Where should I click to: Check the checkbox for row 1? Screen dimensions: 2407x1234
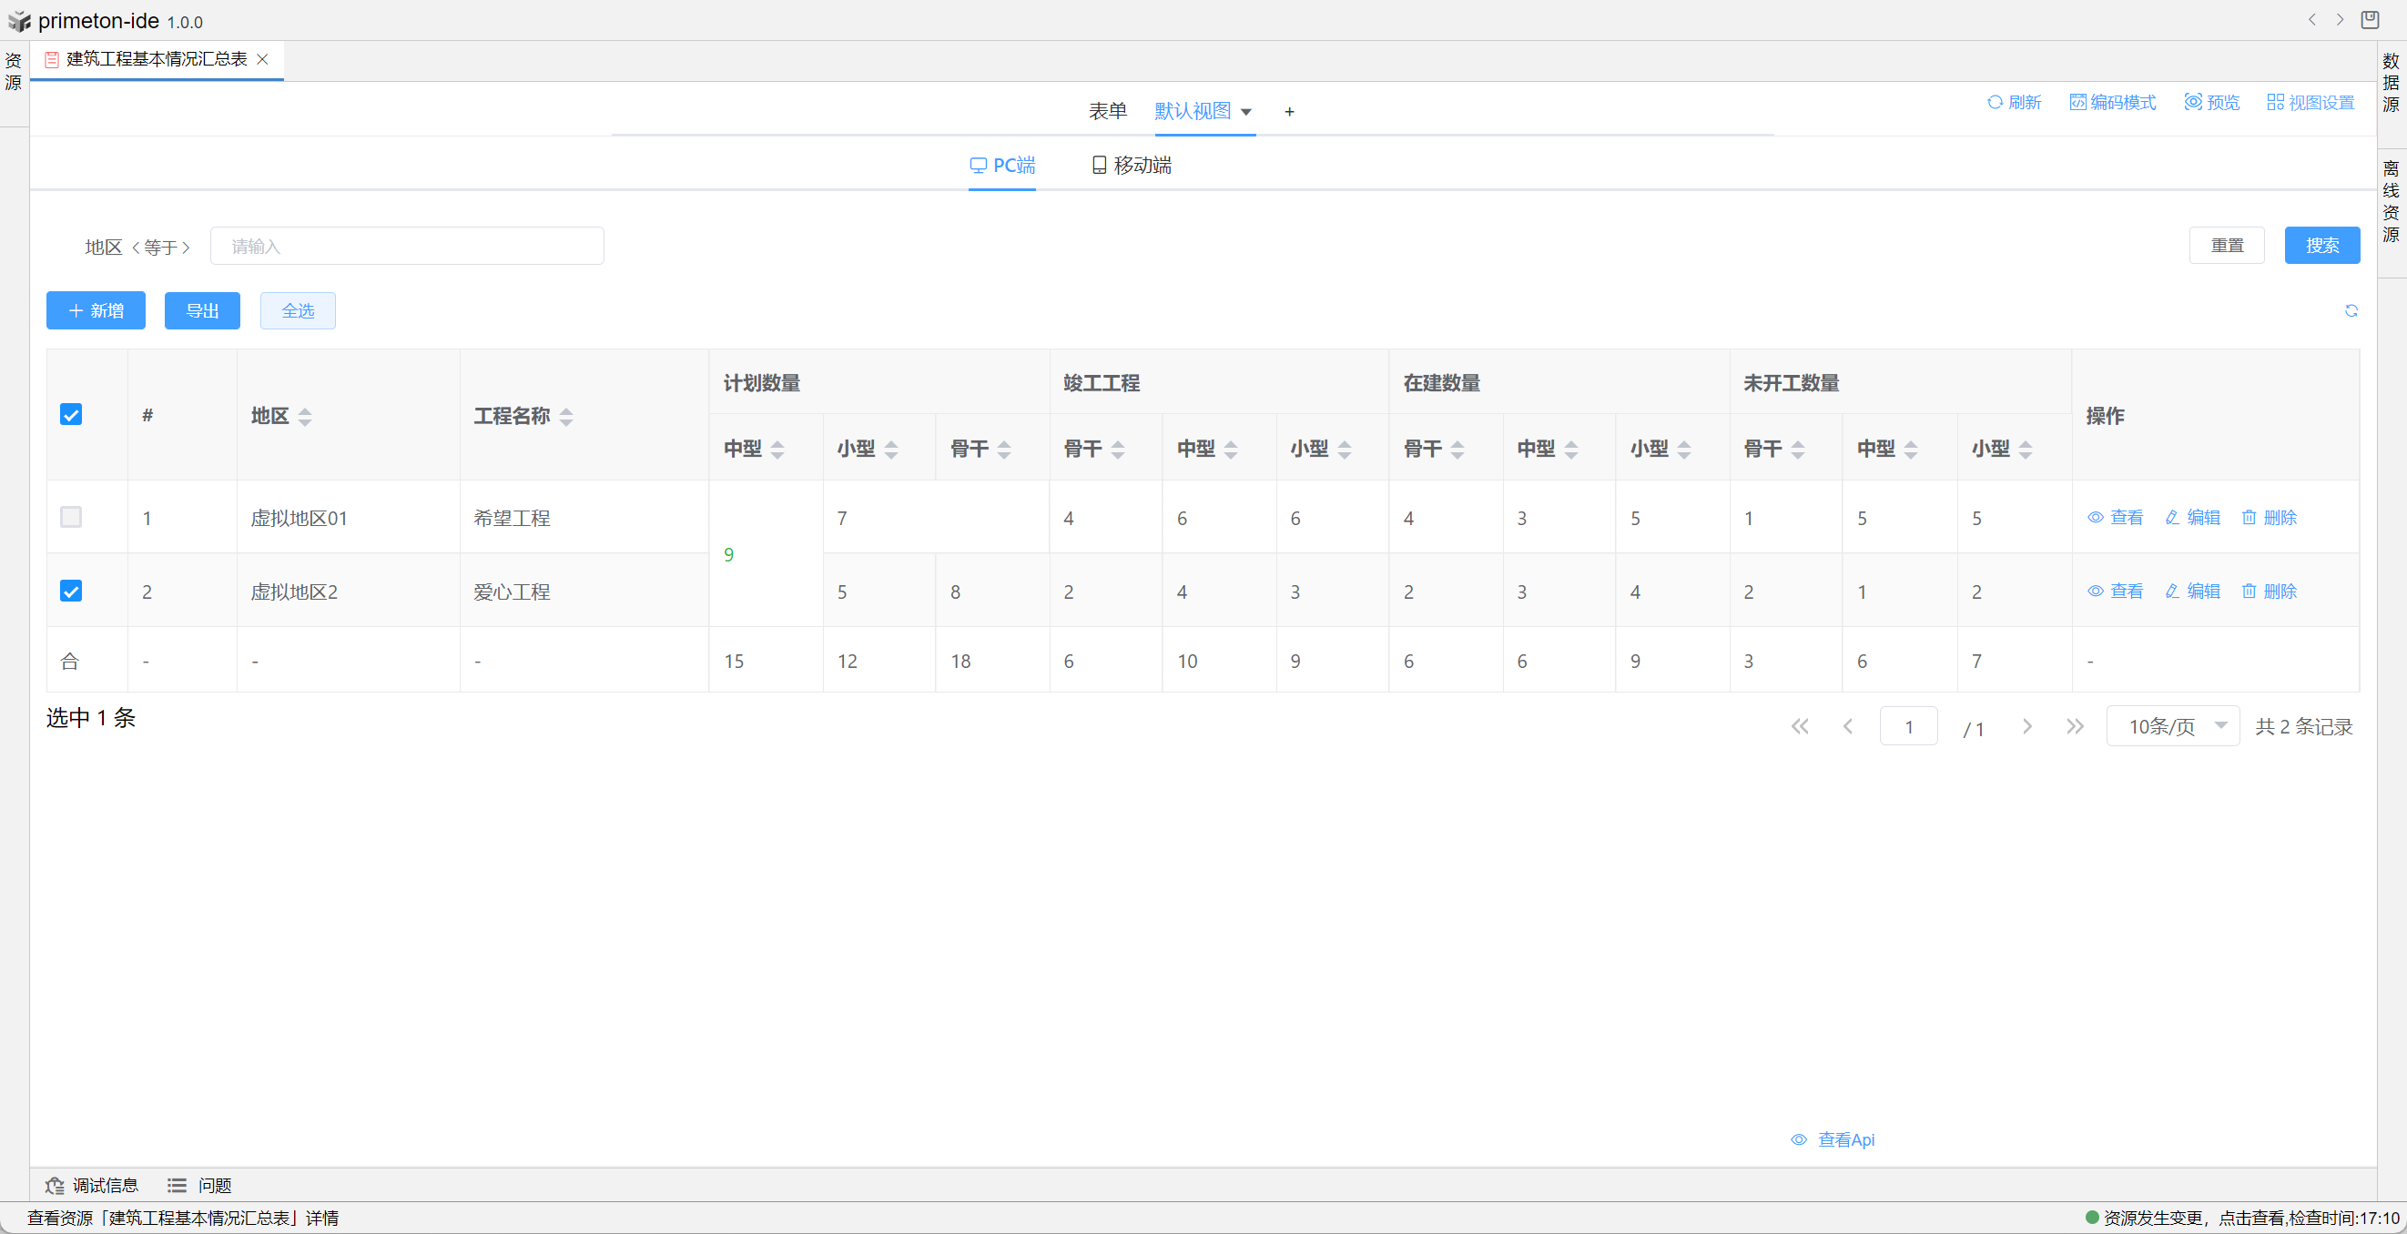71,517
